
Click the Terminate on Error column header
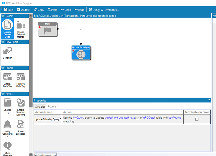click(197, 112)
